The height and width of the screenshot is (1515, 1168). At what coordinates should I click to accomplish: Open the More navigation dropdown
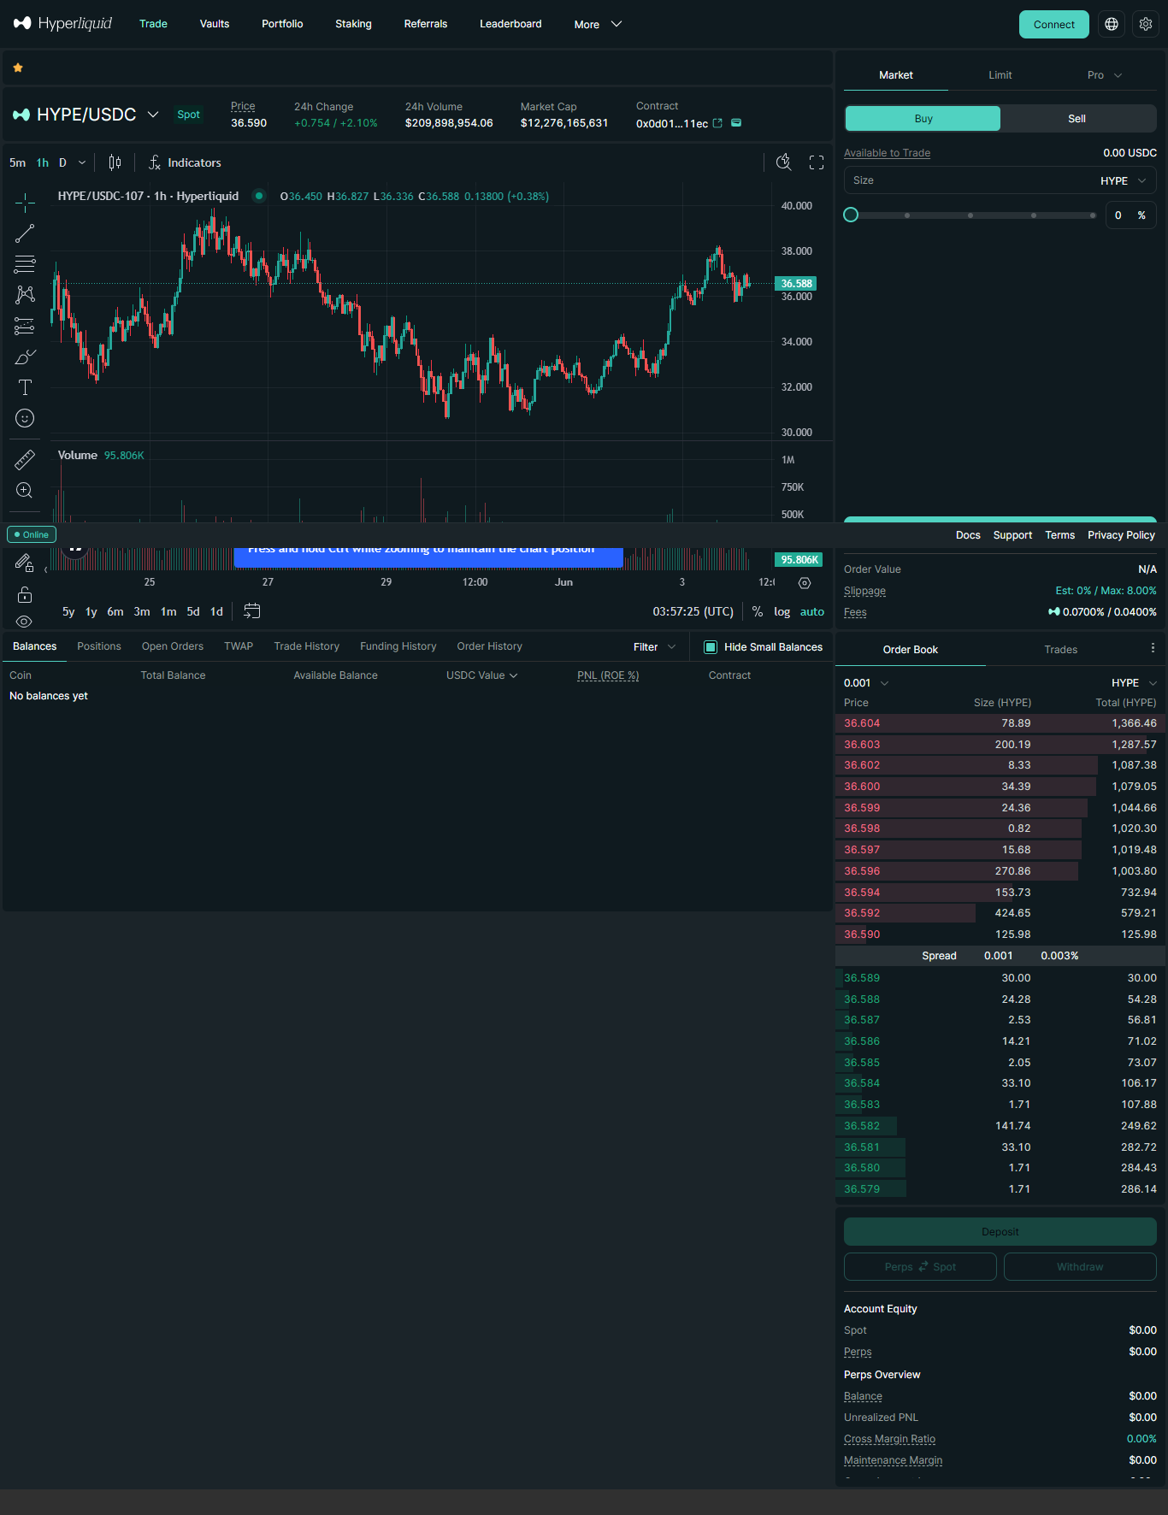coord(598,24)
